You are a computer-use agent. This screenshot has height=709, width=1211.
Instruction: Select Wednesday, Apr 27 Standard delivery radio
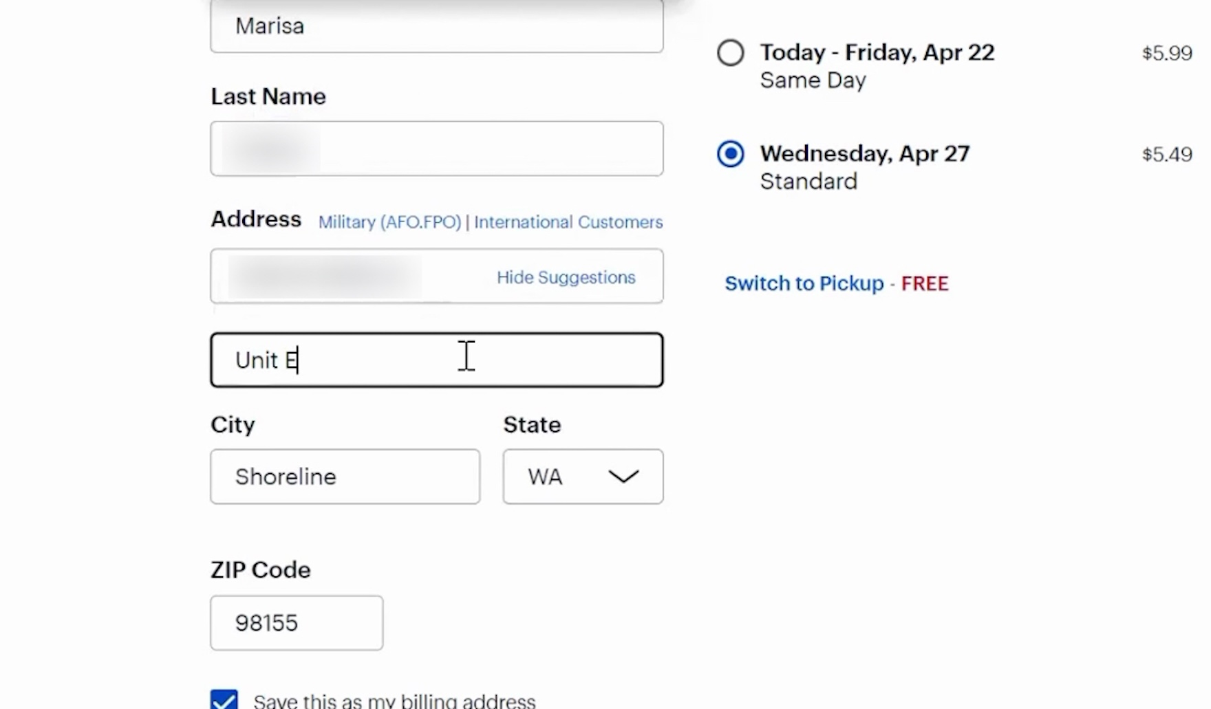pos(730,154)
